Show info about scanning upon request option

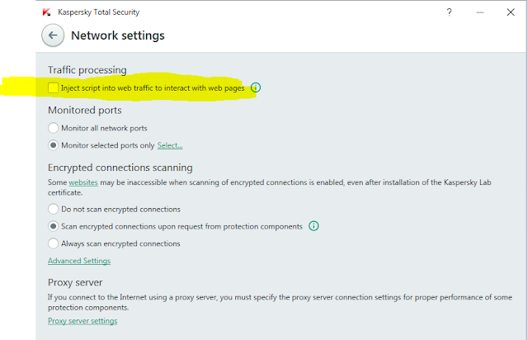(x=313, y=226)
